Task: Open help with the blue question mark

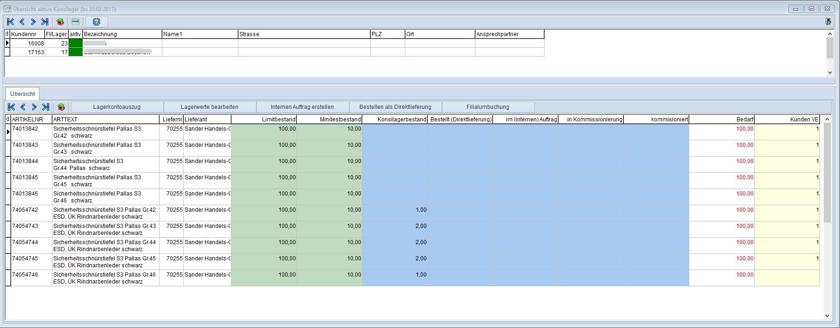Action: [96, 22]
